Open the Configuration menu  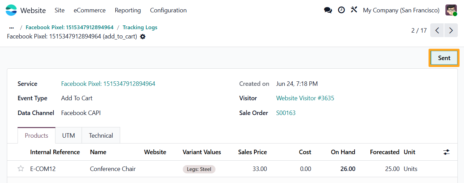(168, 10)
